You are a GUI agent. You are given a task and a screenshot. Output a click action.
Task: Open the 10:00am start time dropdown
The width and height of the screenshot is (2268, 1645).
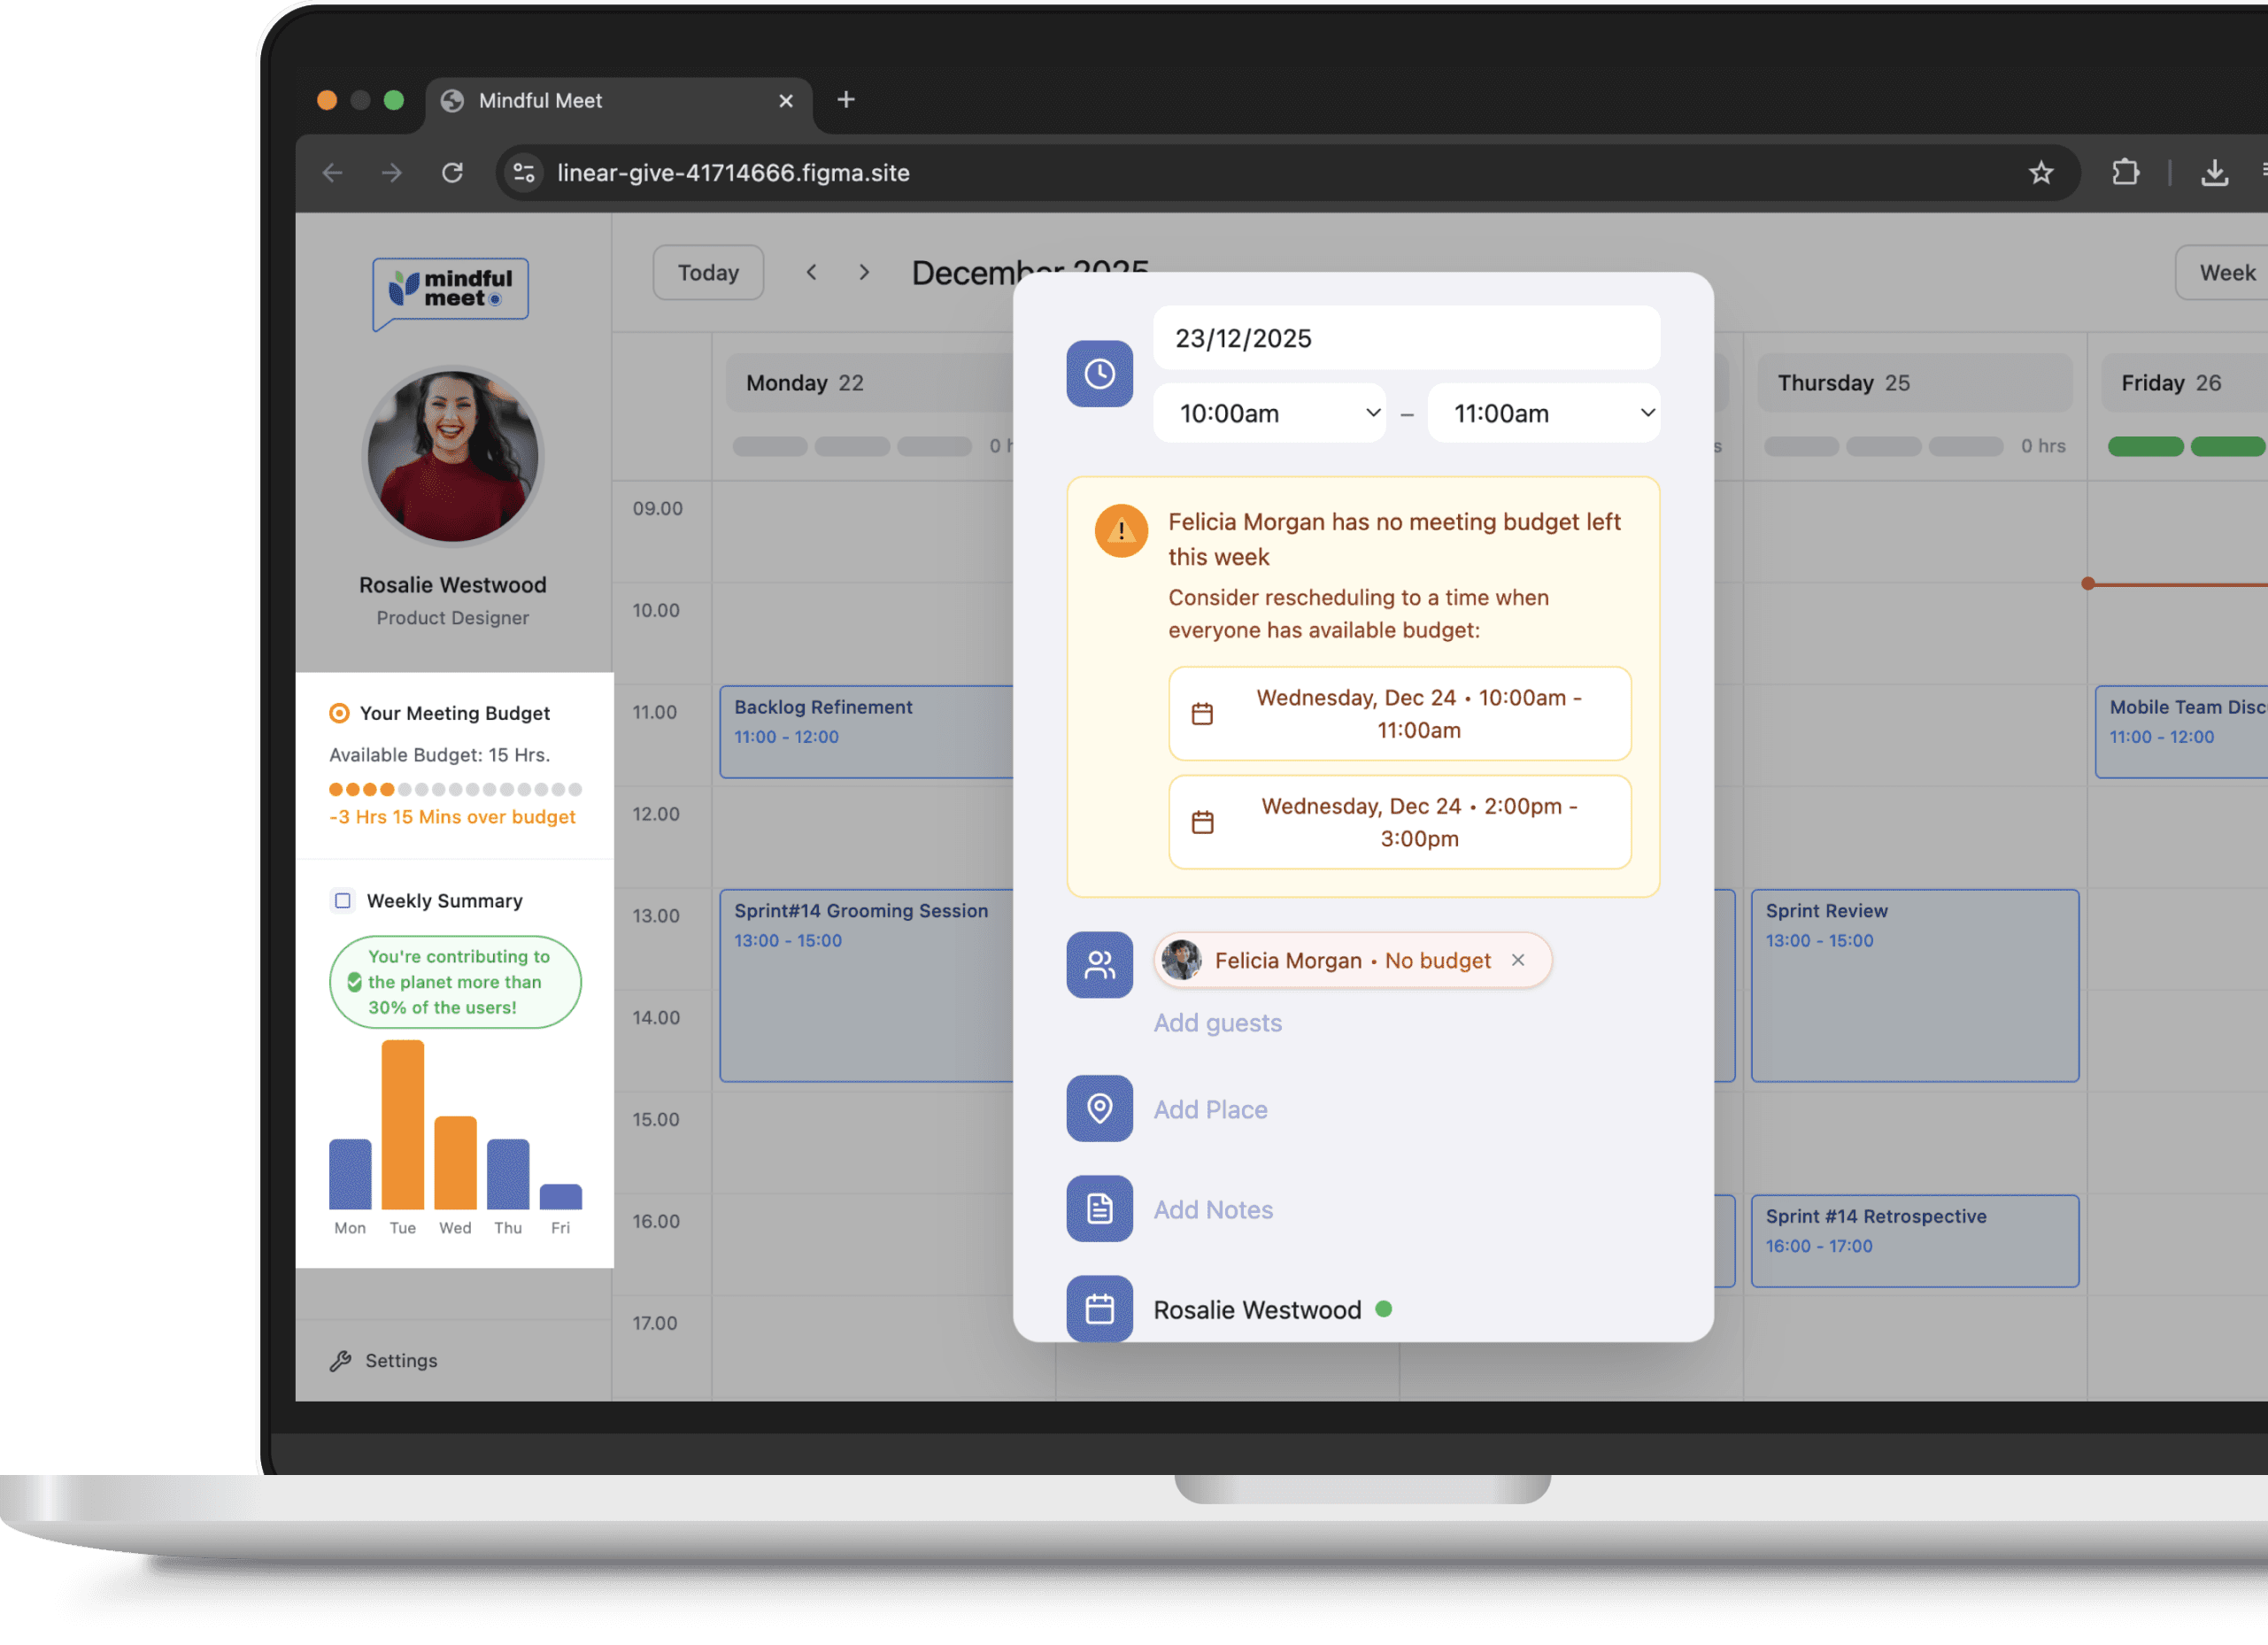pos(1270,413)
